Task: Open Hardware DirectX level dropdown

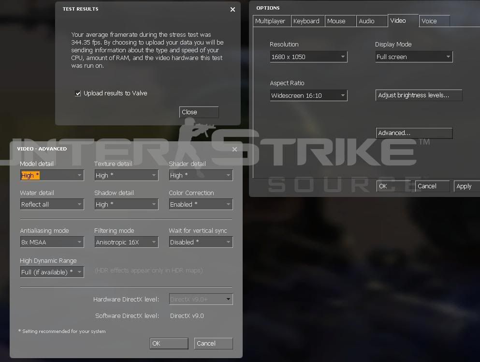Action: 201,299
